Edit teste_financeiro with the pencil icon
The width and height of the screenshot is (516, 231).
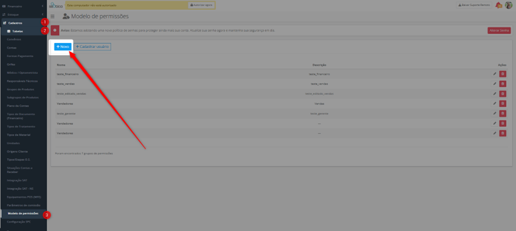pos(494,74)
